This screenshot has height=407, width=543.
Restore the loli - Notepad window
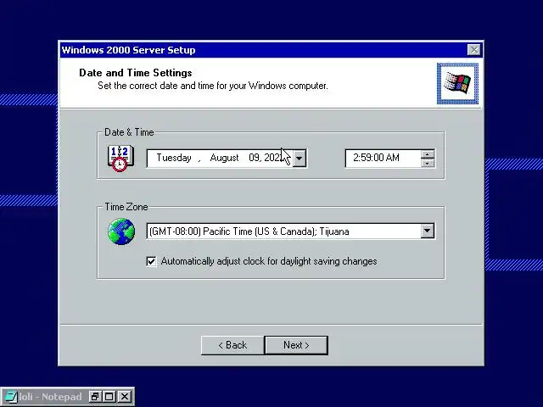click(94, 397)
